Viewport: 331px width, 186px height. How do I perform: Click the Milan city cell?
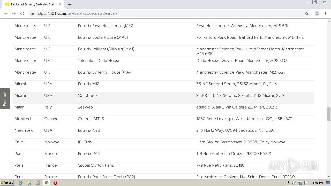click(x=19, y=107)
